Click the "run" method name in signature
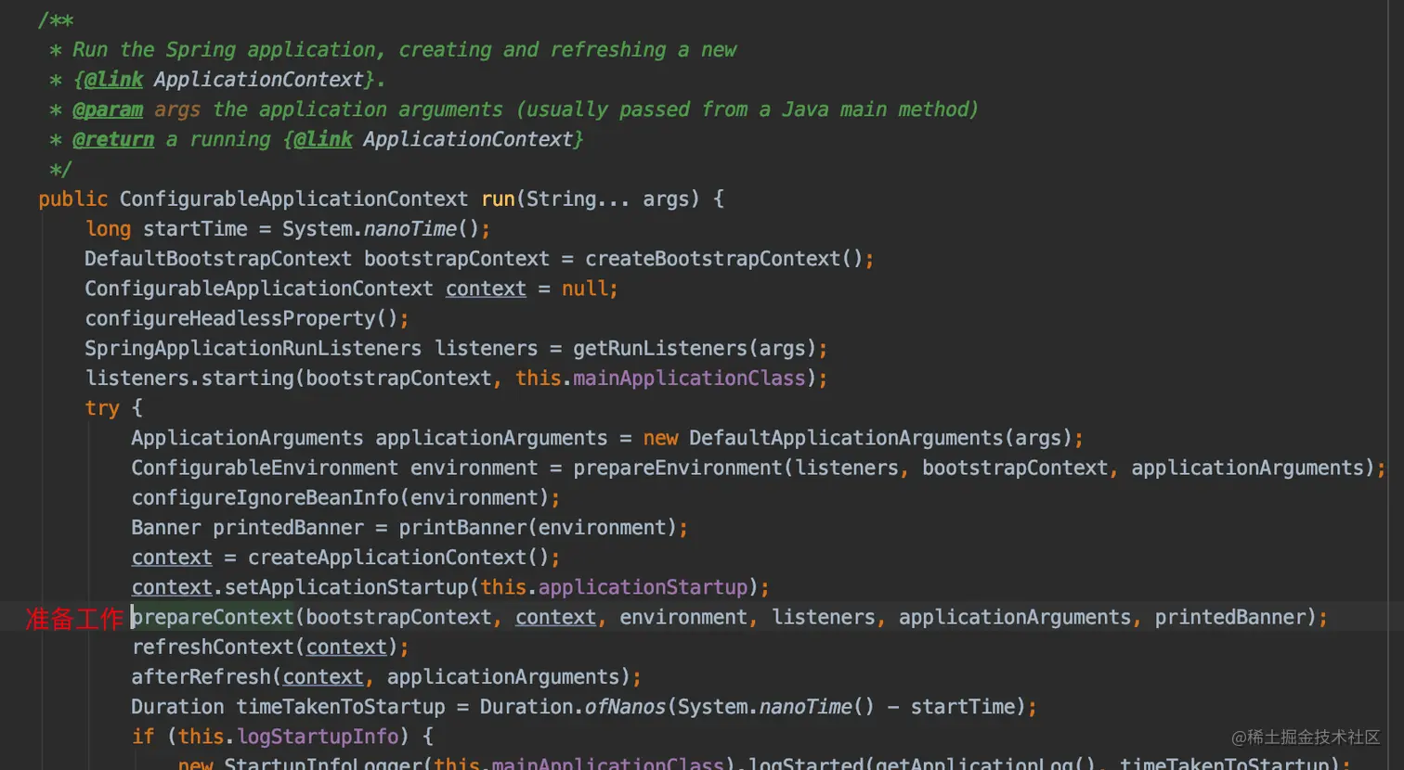Viewport: 1404px width, 770px height. click(x=498, y=199)
